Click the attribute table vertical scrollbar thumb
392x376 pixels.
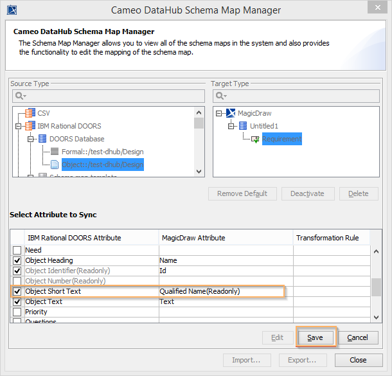[x=376, y=286]
